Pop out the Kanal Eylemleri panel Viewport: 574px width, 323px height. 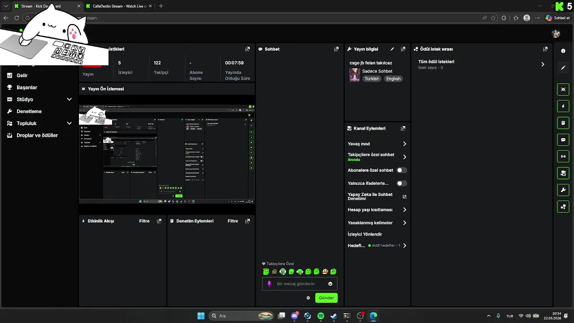point(403,128)
